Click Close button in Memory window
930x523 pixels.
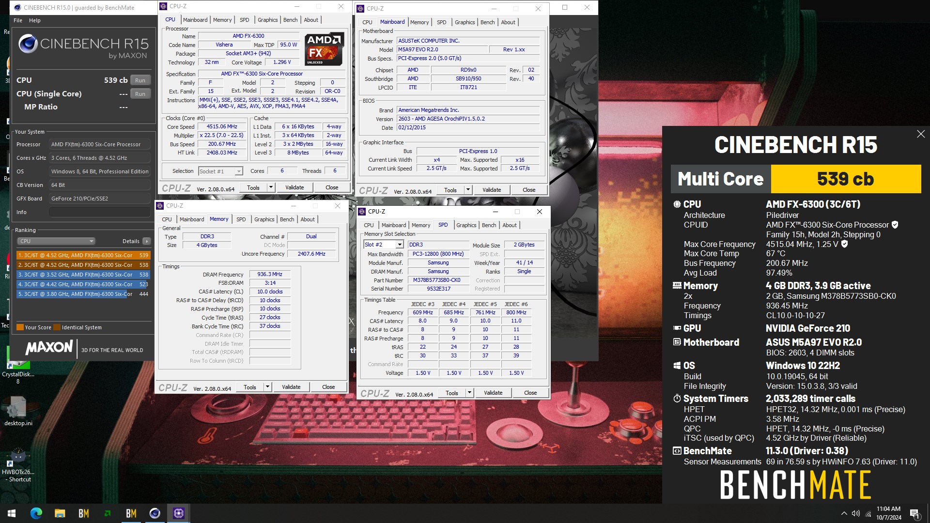pyautogui.click(x=328, y=387)
